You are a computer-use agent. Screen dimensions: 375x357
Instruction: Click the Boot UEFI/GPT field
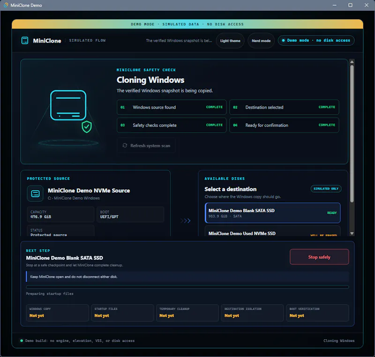(x=130, y=215)
